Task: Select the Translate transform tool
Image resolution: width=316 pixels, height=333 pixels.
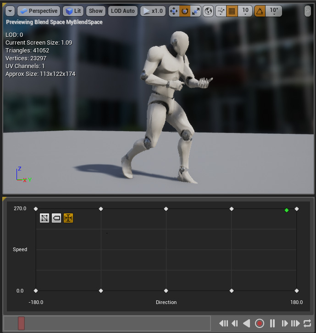Action: [174, 11]
